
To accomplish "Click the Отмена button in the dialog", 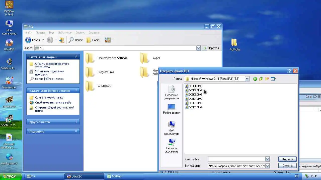I will pyautogui.click(x=287, y=166).
